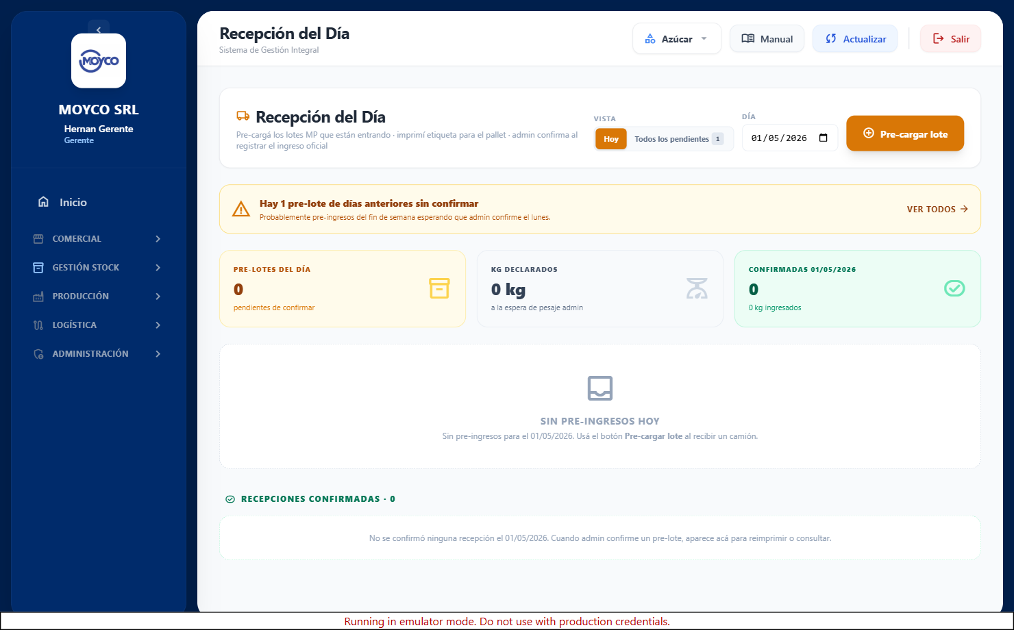Screen dimensions: 1014x630
Task: Go to Inicio in the sidebar
Action: tap(99, 202)
